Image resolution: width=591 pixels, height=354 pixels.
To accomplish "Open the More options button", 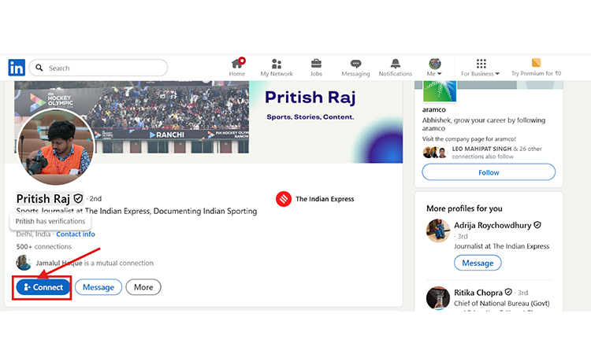I will (143, 287).
